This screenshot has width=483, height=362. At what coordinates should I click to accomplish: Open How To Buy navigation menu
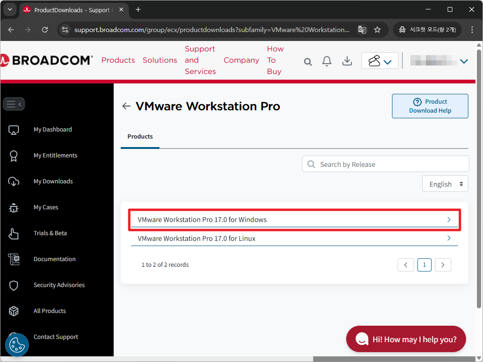coord(275,60)
